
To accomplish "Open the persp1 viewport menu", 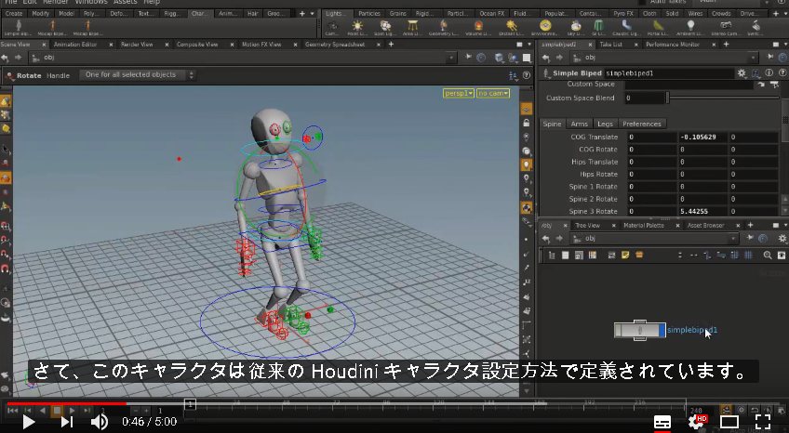I will [459, 94].
